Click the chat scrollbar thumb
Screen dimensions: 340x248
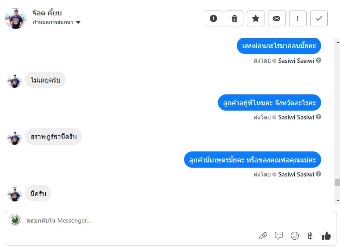[x=337, y=182]
